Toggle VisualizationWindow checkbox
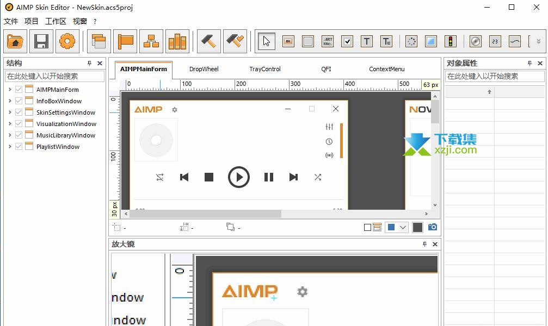The width and height of the screenshot is (548, 326). pos(19,123)
